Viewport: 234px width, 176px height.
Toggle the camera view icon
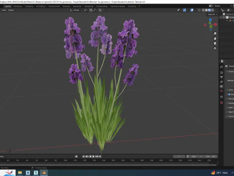tap(215, 44)
